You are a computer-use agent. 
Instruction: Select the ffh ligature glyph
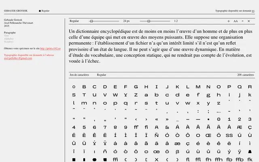219,160
